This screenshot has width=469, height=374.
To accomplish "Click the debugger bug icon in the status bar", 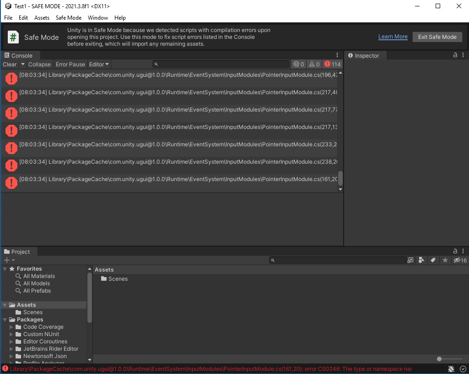I will pos(451,369).
